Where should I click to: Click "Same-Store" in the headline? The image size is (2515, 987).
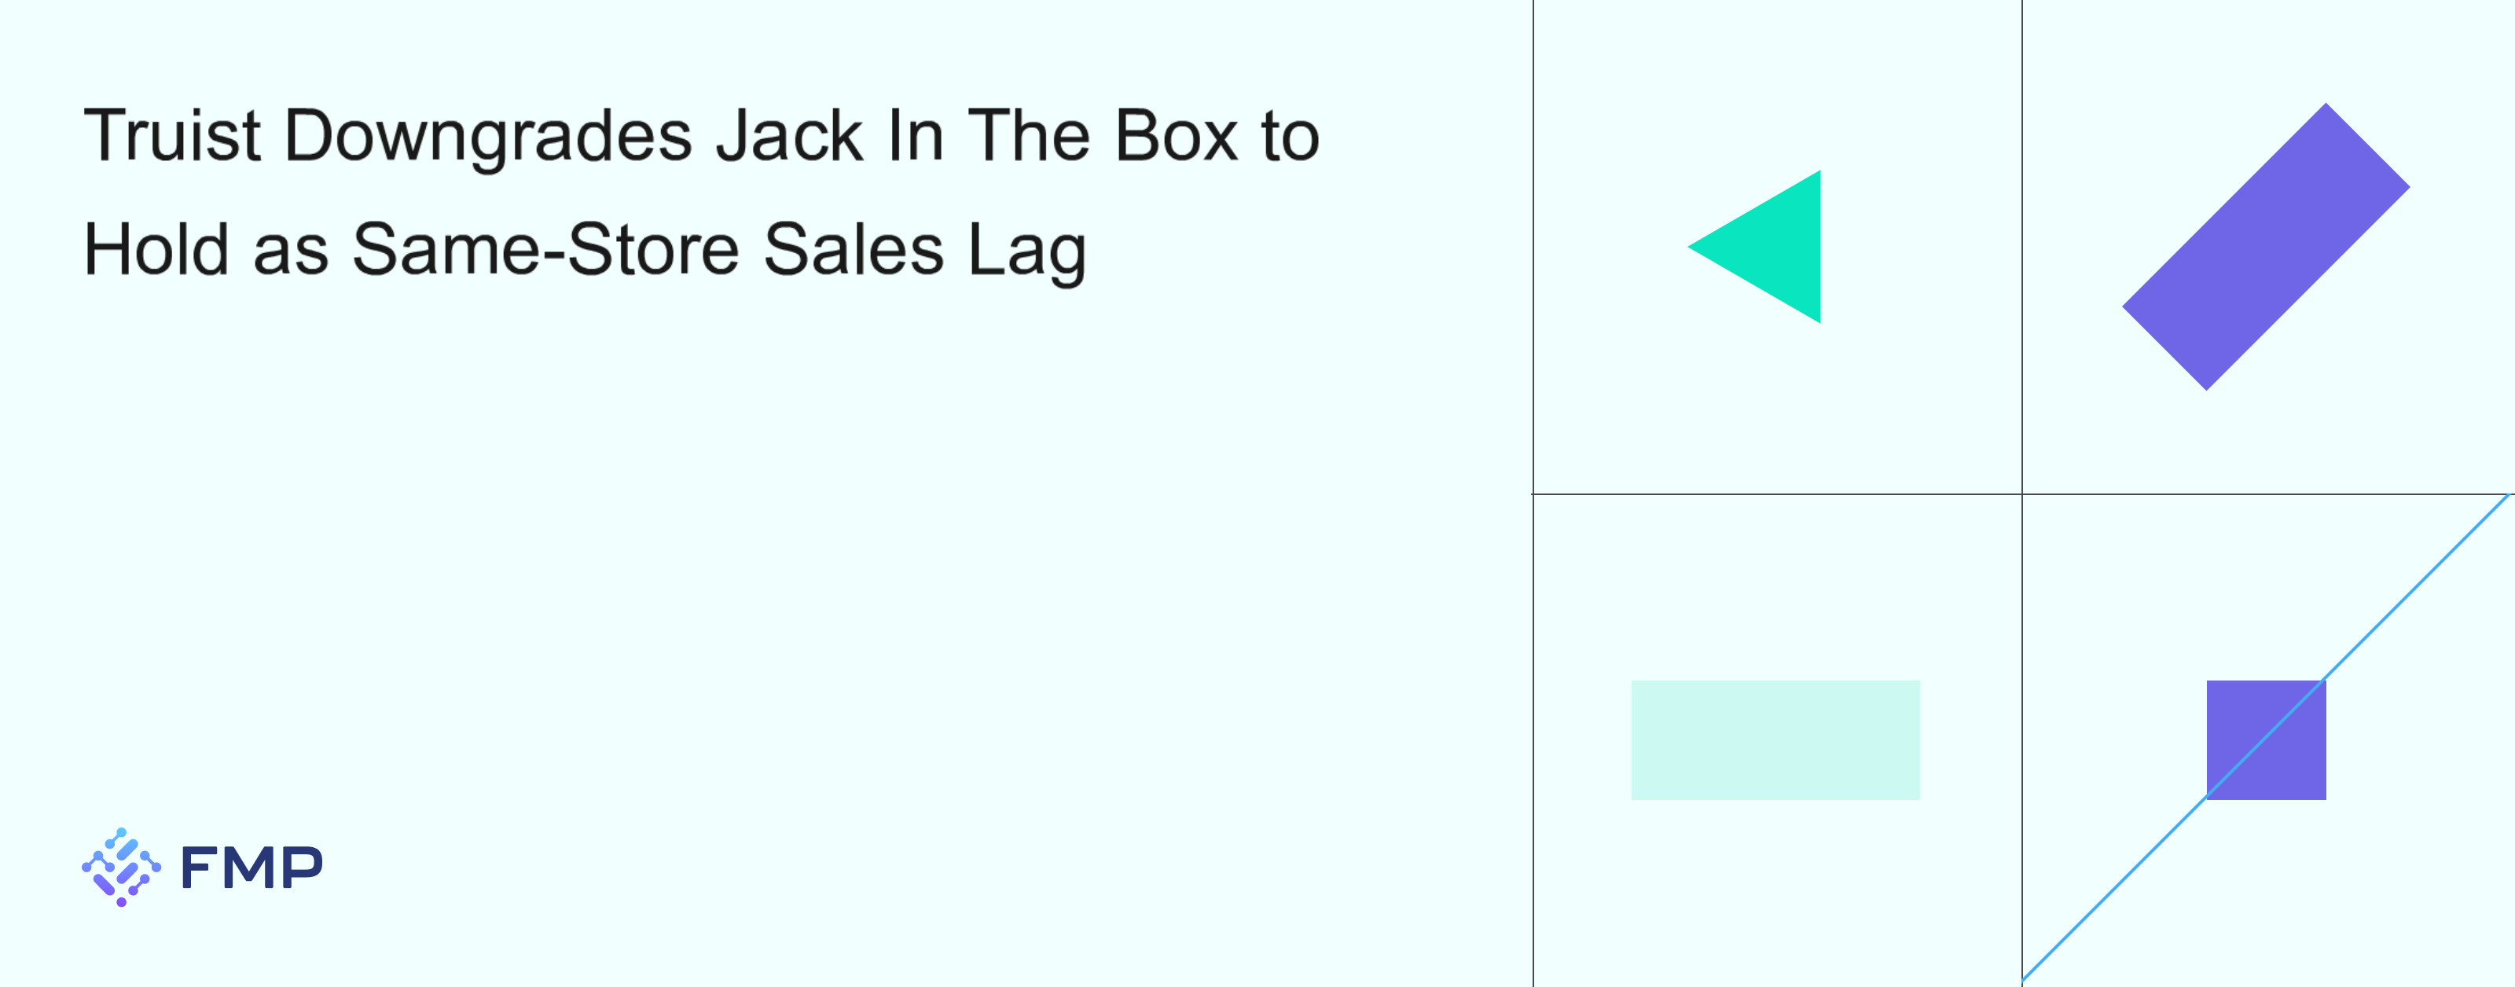point(545,250)
